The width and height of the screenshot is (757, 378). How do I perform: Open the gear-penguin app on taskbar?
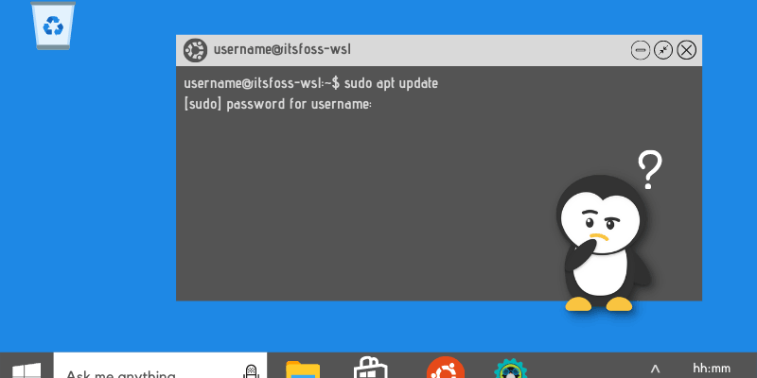[510, 369]
